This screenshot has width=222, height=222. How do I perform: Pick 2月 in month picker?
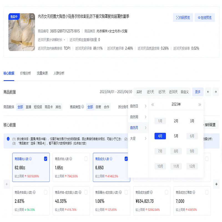(x=176, y=121)
